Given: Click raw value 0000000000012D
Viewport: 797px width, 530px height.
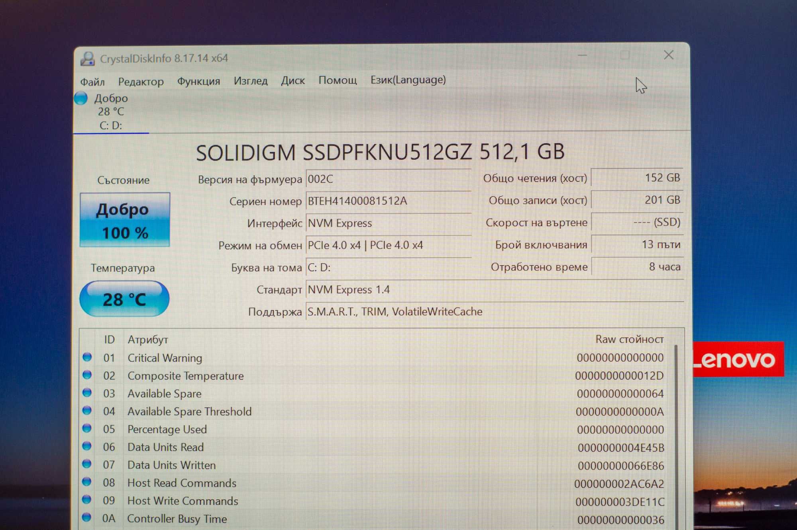Looking at the screenshot, I should 619,376.
